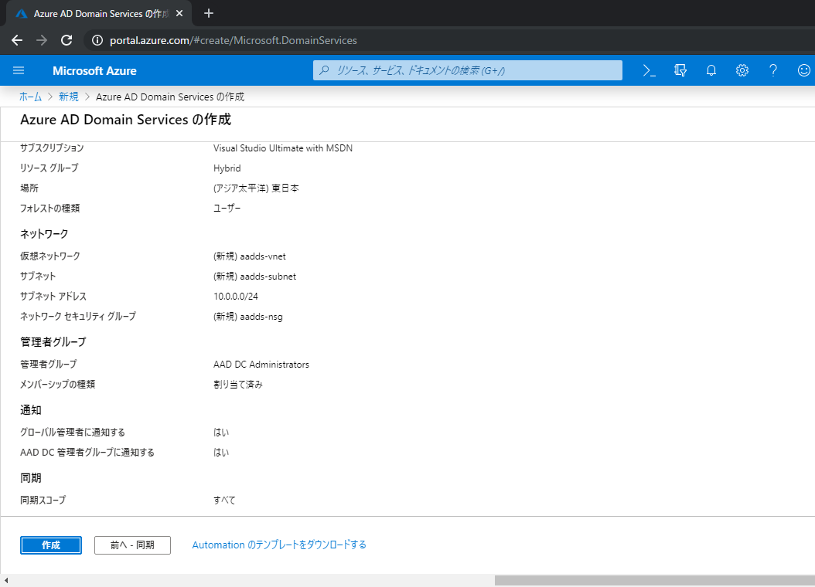Viewport: 815px width, 587px height.
Task: Click the search magnifier icon
Action: tap(324, 70)
